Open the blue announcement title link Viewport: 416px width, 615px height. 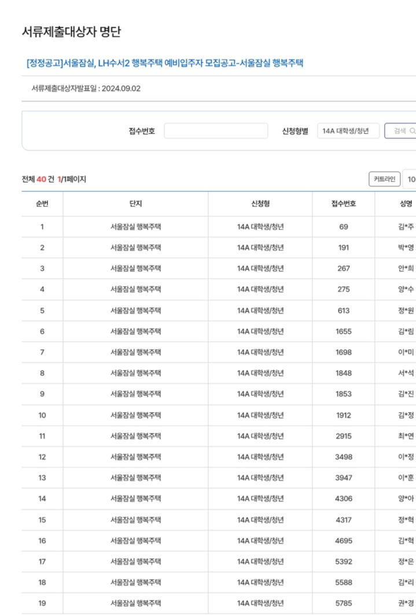coord(165,63)
